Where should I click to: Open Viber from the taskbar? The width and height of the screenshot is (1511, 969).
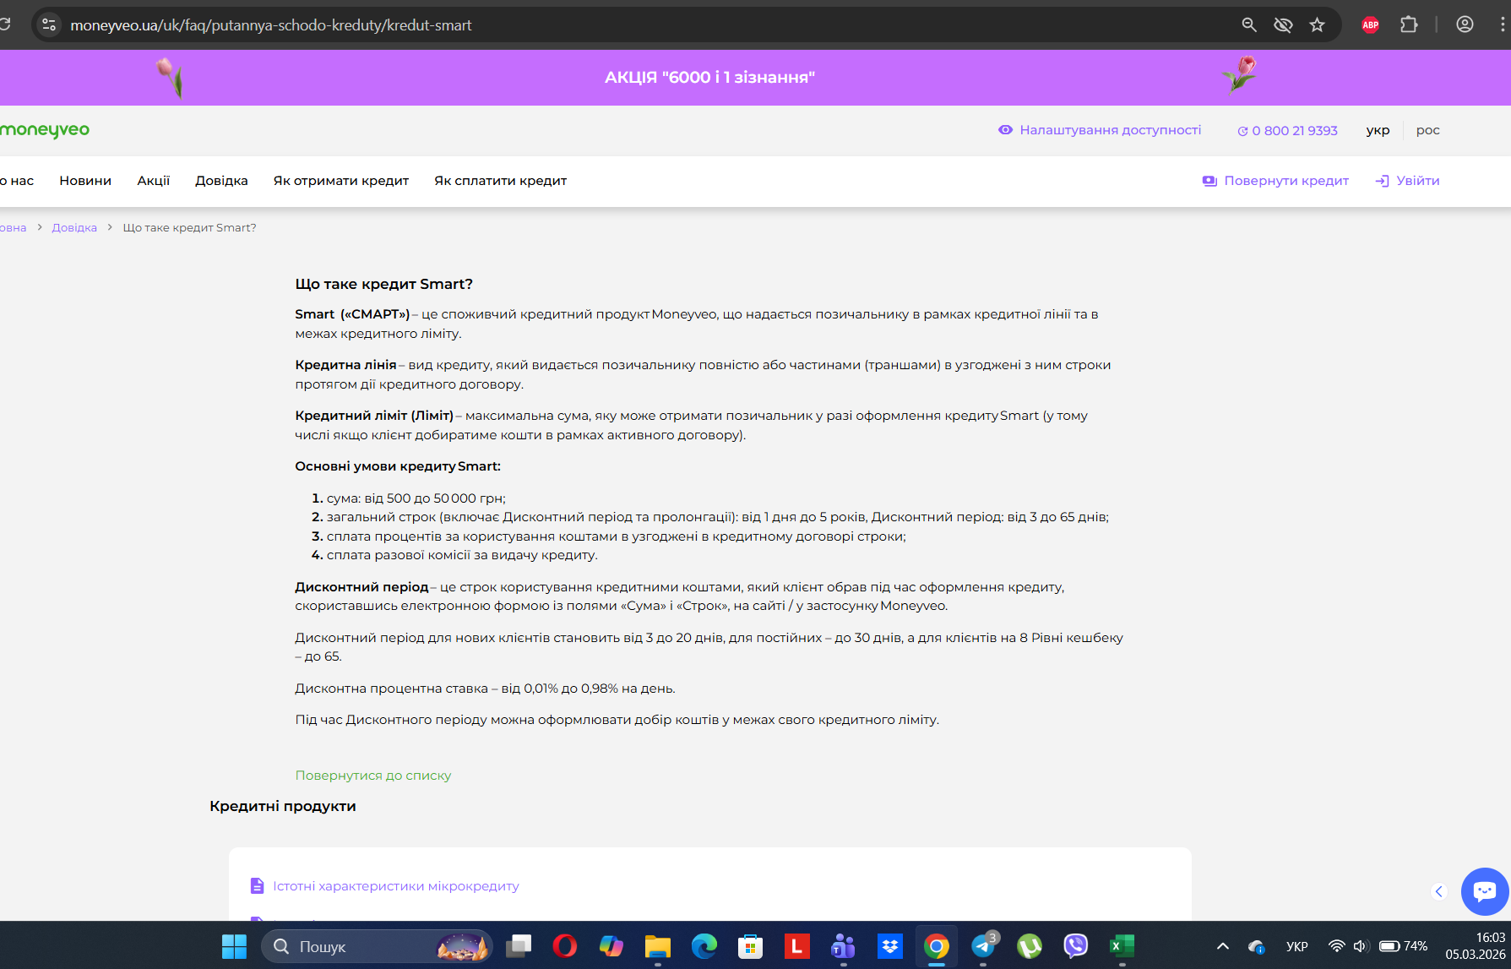pos(1075,946)
